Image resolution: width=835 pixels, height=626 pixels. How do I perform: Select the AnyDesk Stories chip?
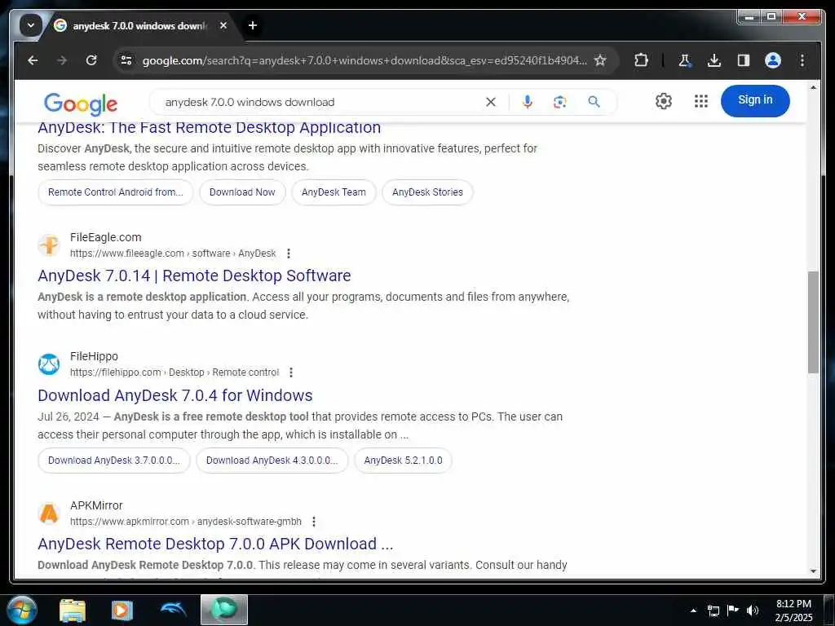[x=427, y=192]
